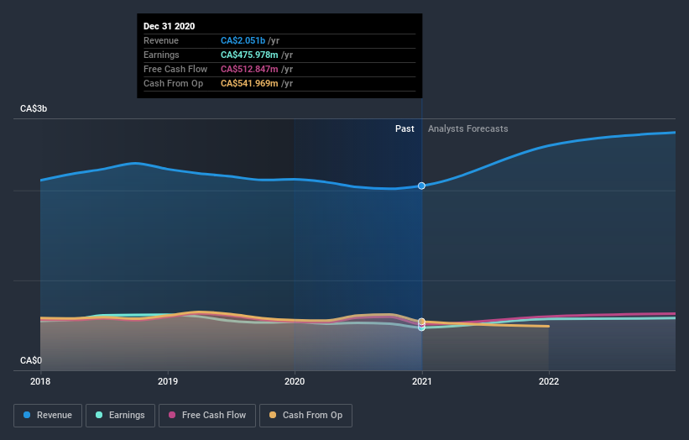
Task: Click the Free Cash Flow tooltip row label
Action: [175, 69]
